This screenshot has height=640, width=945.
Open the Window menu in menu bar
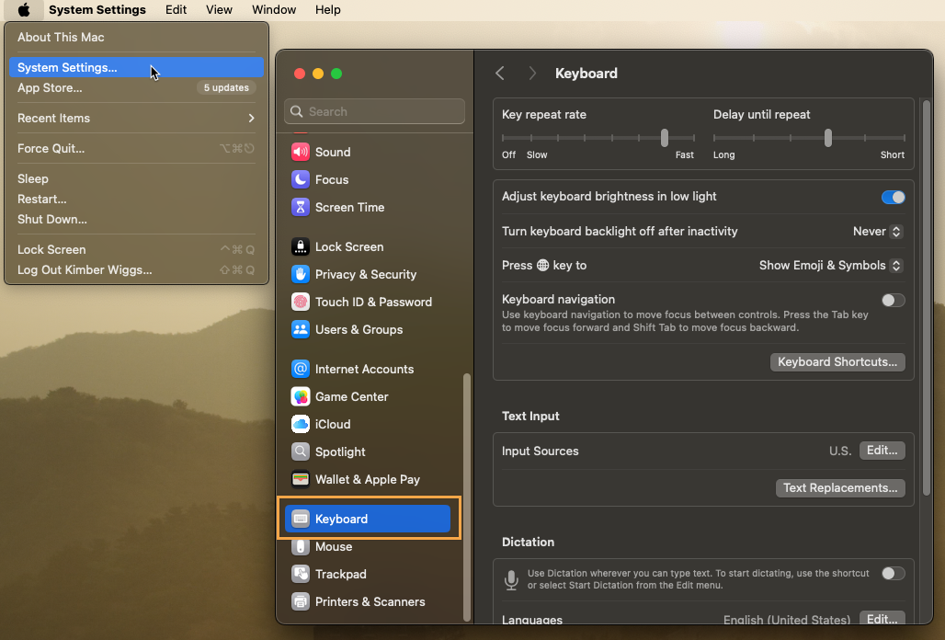[274, 9]
